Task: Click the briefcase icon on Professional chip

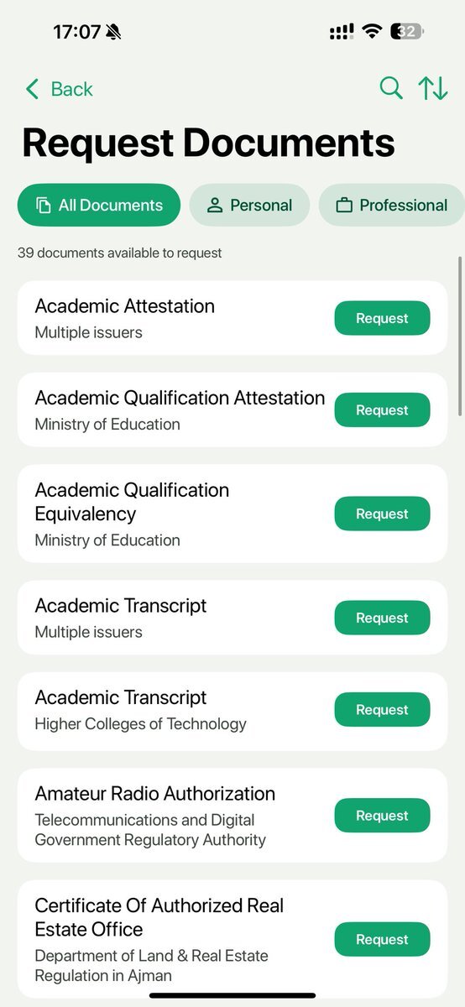Action: coord(343,206)
